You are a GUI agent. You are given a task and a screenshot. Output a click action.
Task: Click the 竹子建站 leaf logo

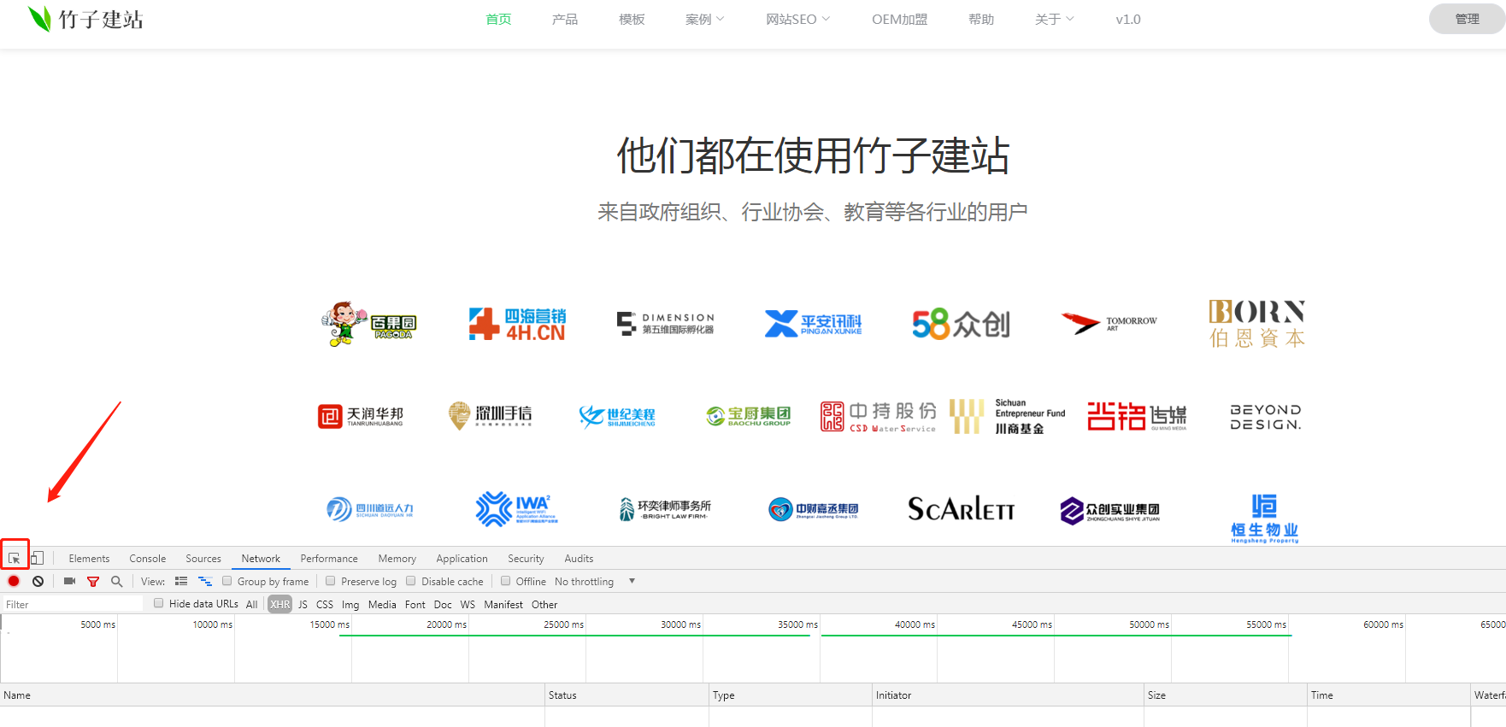[85, 19]
